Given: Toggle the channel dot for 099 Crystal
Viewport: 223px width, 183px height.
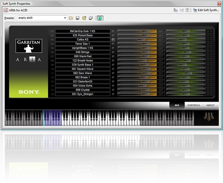Looking at the screenshot, I should coord(113,90).
